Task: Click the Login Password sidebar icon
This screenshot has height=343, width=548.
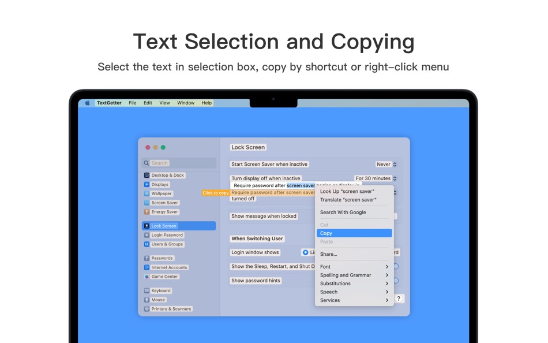Action: (147, 235)
